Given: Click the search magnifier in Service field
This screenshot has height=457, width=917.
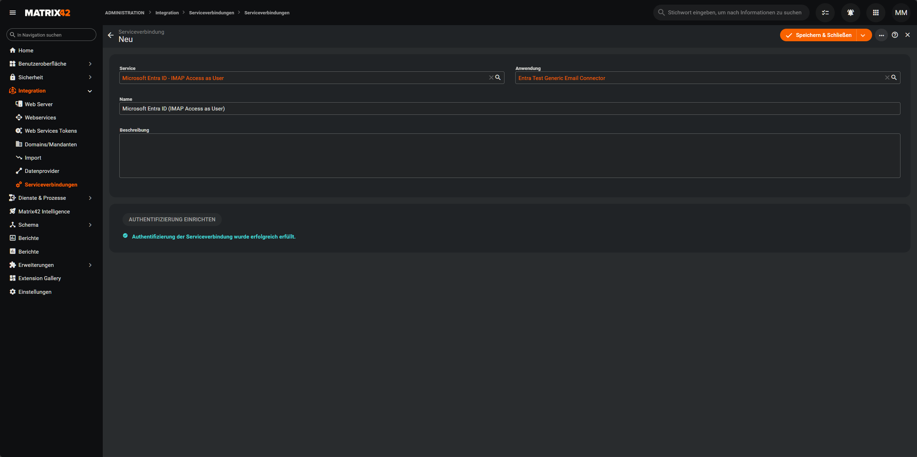Looking at the screenshot, I should (498, 77).
